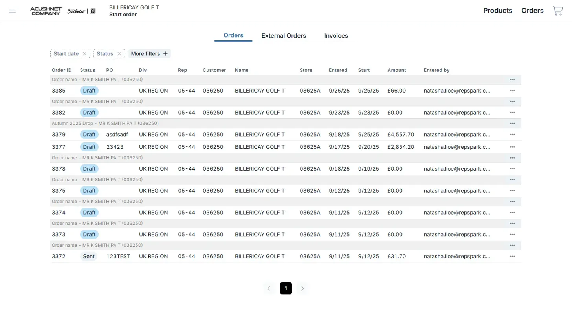
Task: Switch to Invoices tab
Action: [336, 36]
